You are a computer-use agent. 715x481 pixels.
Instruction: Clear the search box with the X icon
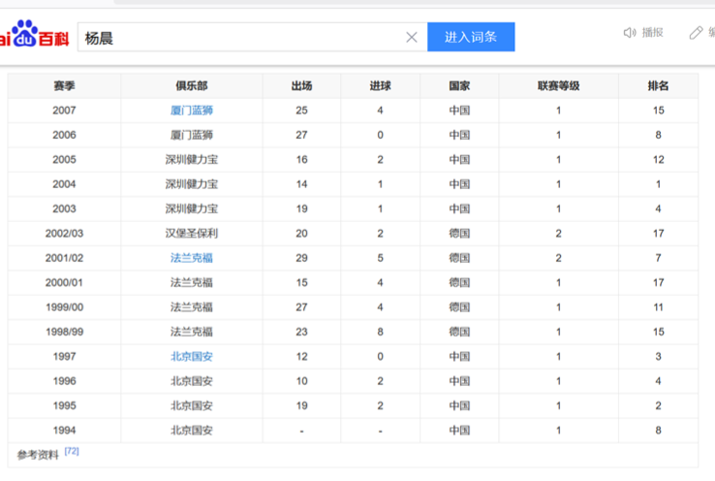(412, 38)
